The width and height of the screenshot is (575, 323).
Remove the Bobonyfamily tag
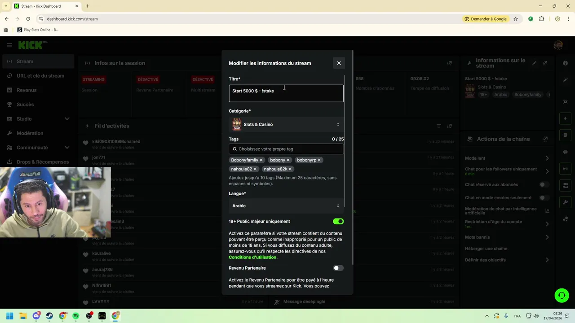[x=261, y=160]
